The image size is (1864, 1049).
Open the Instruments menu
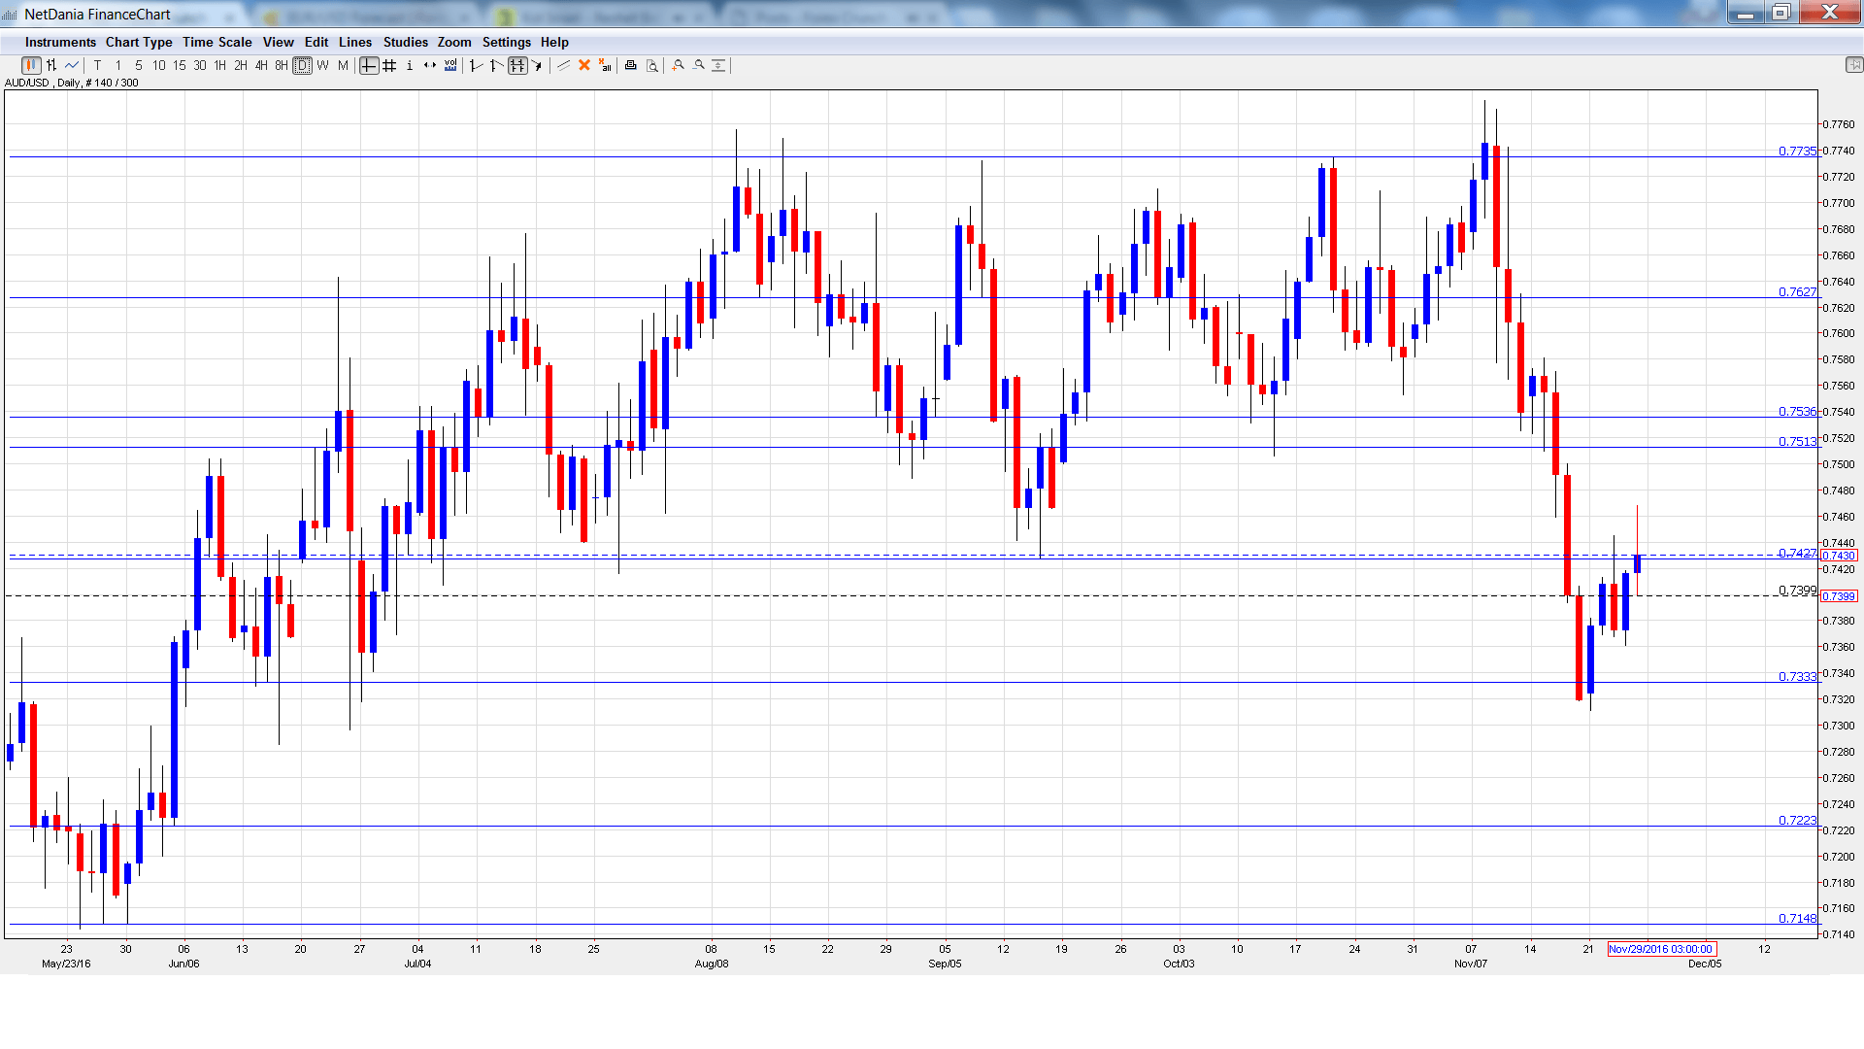(60, 42)
